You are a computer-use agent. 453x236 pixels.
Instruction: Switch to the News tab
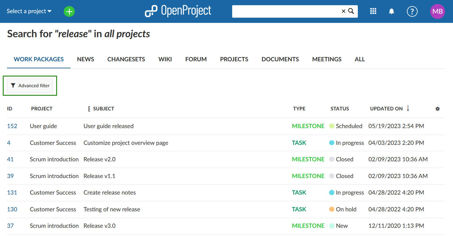(x=85, y=59)
